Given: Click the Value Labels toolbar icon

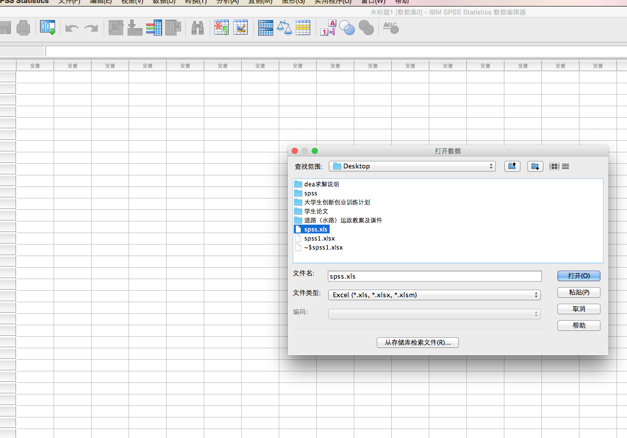Looking at the screenshot, I should 328,28.
